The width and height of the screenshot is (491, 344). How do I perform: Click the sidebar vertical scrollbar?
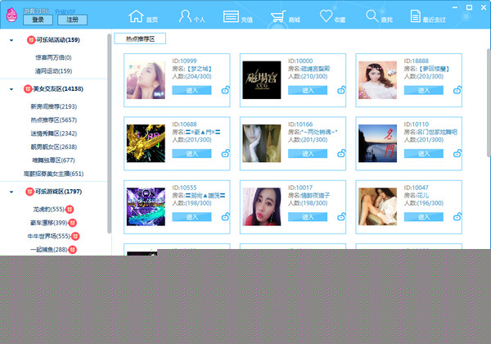click(x=110, y=134)
